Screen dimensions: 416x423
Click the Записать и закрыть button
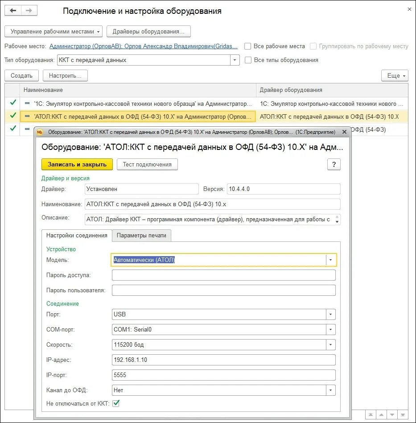click(x=77, y=164)
